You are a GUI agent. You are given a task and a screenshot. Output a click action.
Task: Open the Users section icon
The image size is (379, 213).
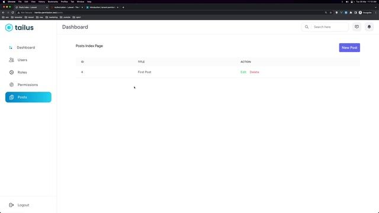(11, 60)
